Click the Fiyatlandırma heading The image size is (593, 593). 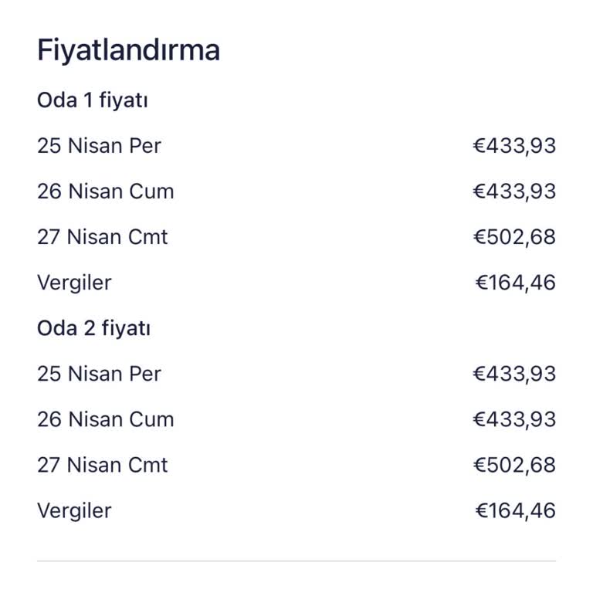click(x=128, y=51)
